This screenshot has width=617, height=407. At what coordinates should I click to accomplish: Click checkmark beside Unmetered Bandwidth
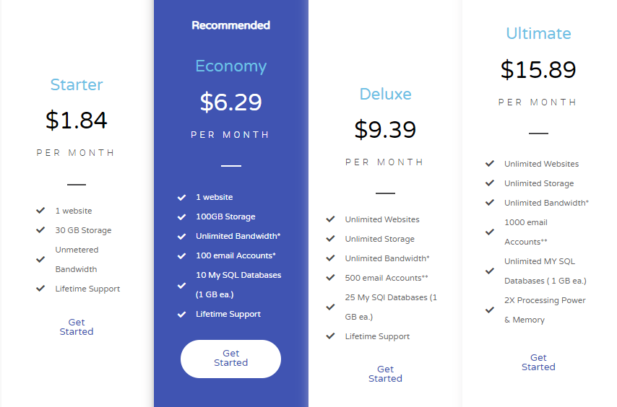coord(40,259)
